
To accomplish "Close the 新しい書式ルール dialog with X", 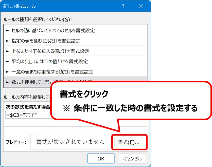I will (141, 6).
